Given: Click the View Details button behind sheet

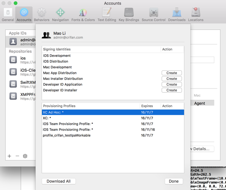Looking at the screenshot, I should coord(202,149).
